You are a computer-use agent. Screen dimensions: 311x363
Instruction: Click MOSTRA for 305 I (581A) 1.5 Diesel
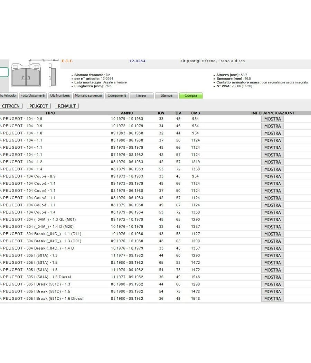(273, 277)
